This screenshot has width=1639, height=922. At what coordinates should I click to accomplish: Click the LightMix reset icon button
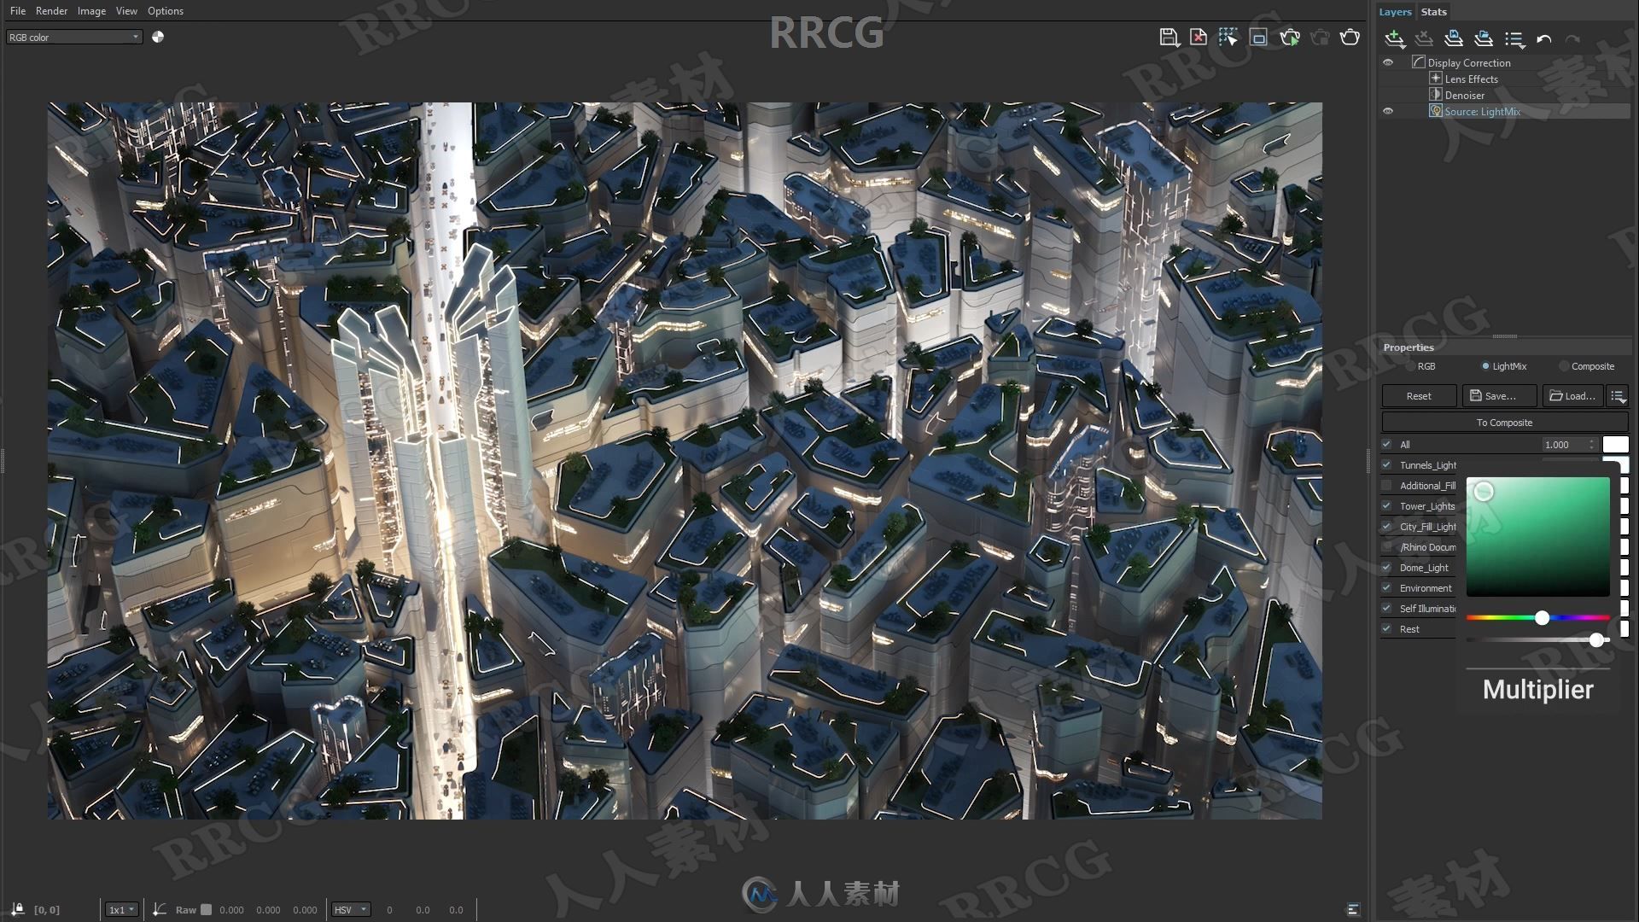click(x=1419, y=395)
